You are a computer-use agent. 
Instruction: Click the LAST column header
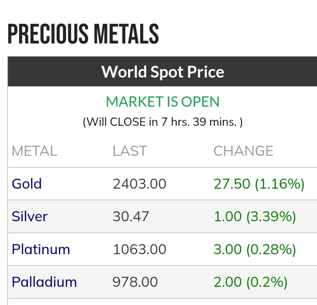point(130,151)
